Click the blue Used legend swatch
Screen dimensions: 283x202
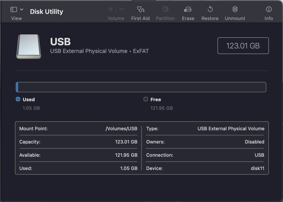tap(18, 99)
